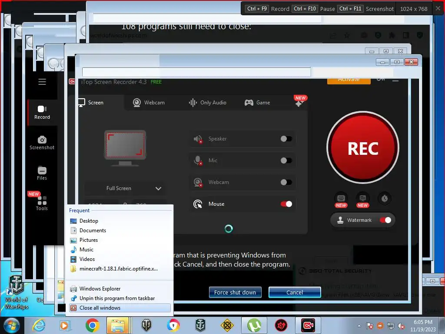Select Pictures in the jump list
Image resolution: width=445 pixels, height=334 pixels.
tap(120, 240)
